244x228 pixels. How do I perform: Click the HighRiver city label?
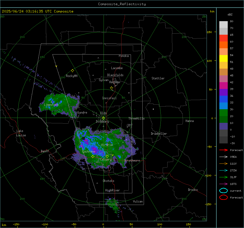click(113, 190)
